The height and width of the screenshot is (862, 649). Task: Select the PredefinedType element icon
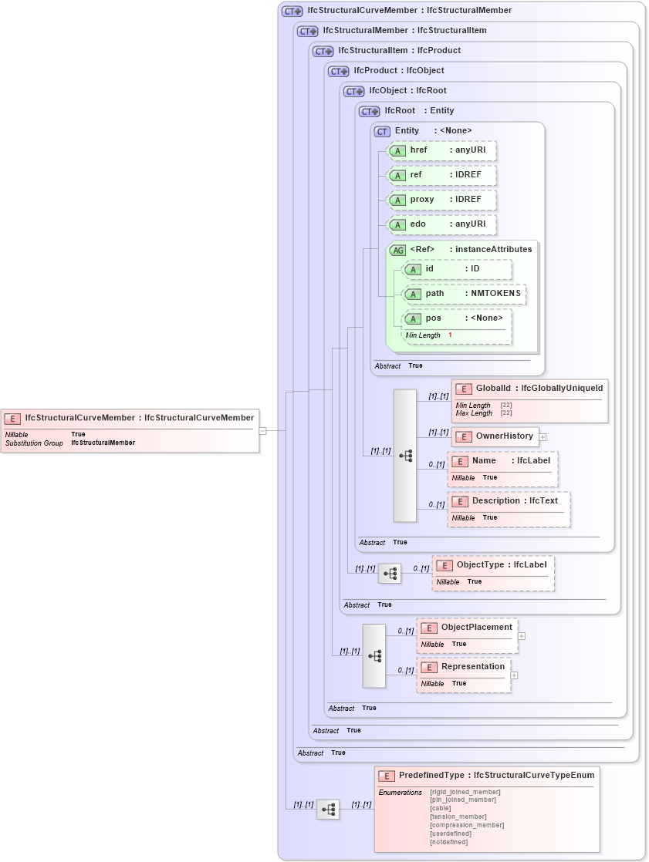point(385,774)
